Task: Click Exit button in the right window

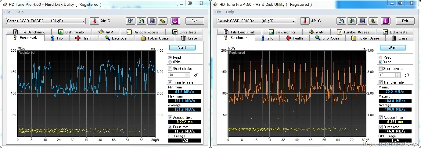Action: 405,21
